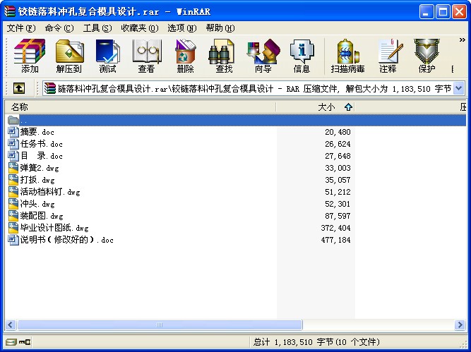
Task: Click the 扫描病毒 (Virus Scan) toolbar icon
Action: click(x=347, y=56)
